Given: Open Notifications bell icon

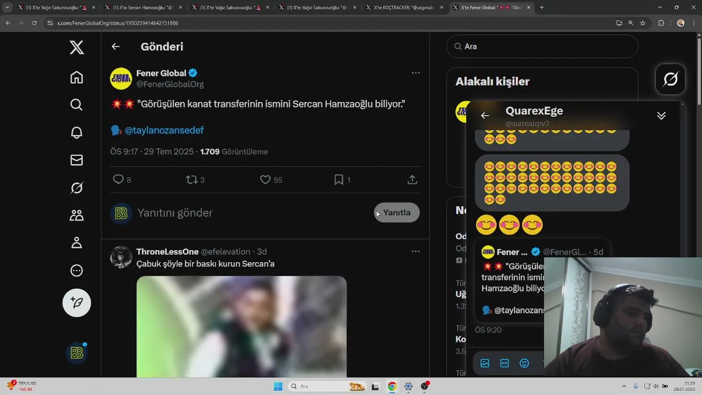Looking at the screenshot, I should 77,132.
